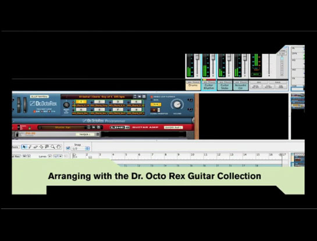Select the Drums mixer channel label
Image resolution: width=317 pixels, height=241 pixels.
(x=193, y=87)
